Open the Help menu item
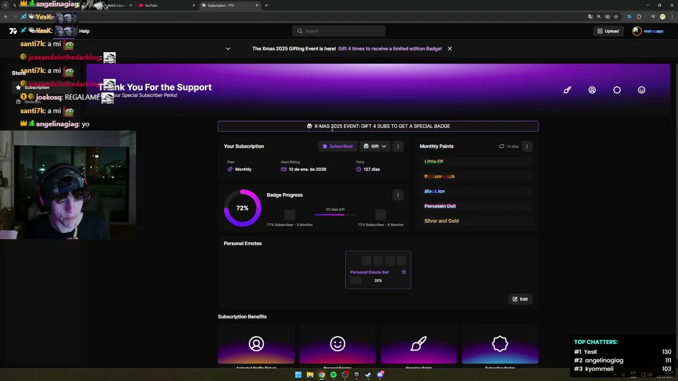Image resolution: width=678 pixels, height=381 pixels. [84, 31]
